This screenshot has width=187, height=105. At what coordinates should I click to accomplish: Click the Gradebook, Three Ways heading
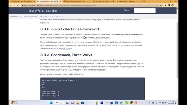[x=66, y=55]
